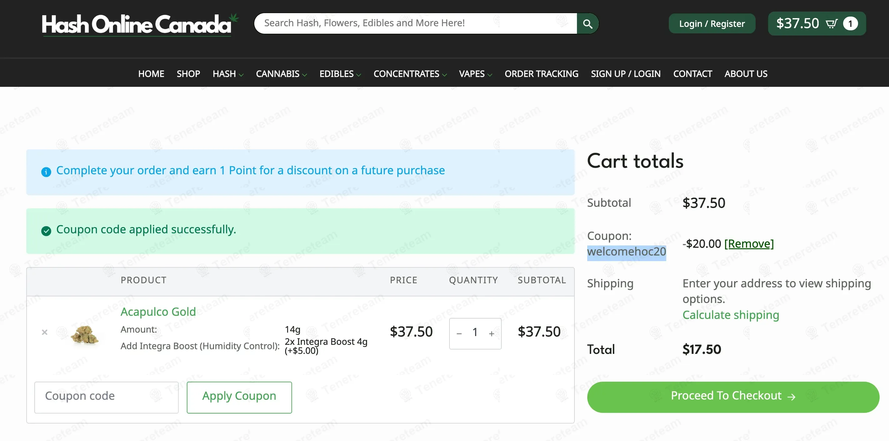Open the CONTACT page
Image resolution: width=889 pixels, height=441 pixels.
pos(692,74)
